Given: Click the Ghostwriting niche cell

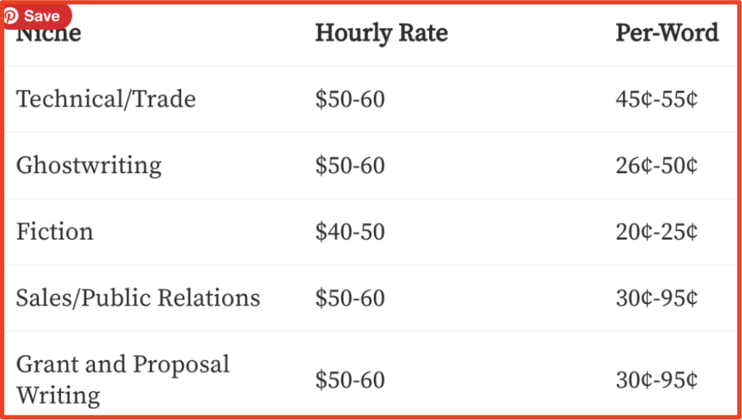Looking at the screenshot, I should coord(89,166).
